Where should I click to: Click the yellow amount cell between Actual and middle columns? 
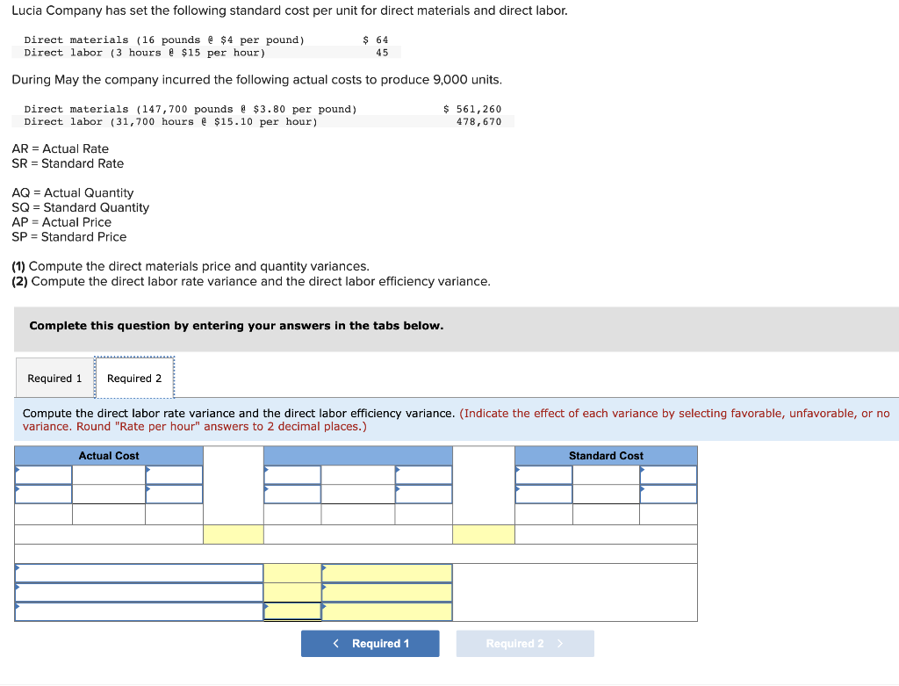click(x=233, y=534)
